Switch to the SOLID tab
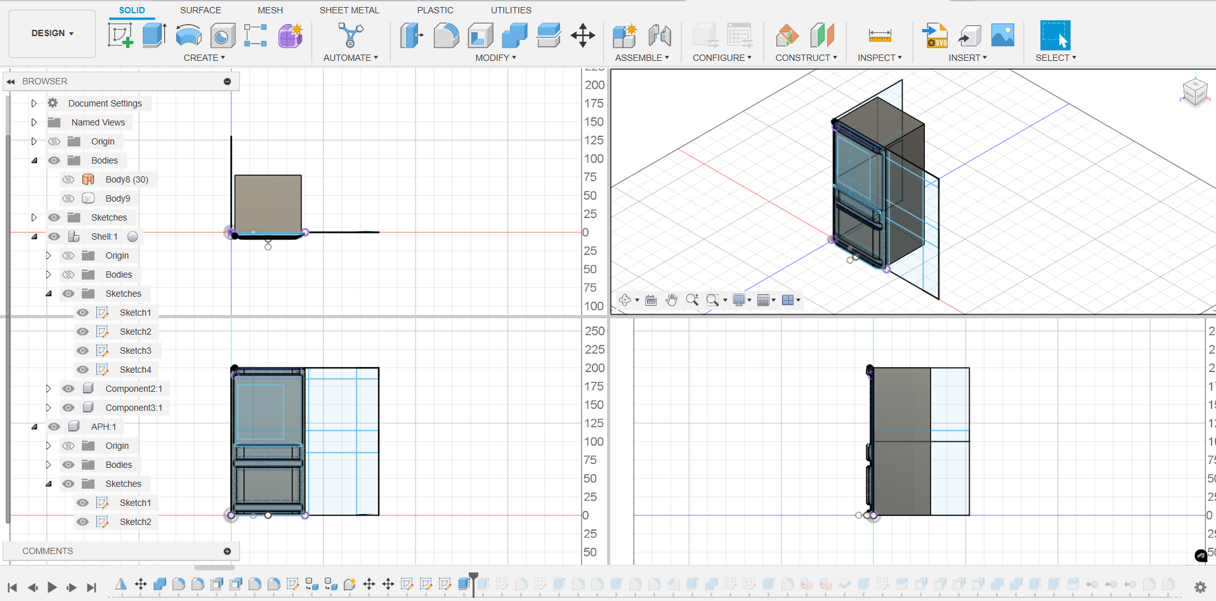The width and height of the screenshot is (1216, 601). (132, 10)
